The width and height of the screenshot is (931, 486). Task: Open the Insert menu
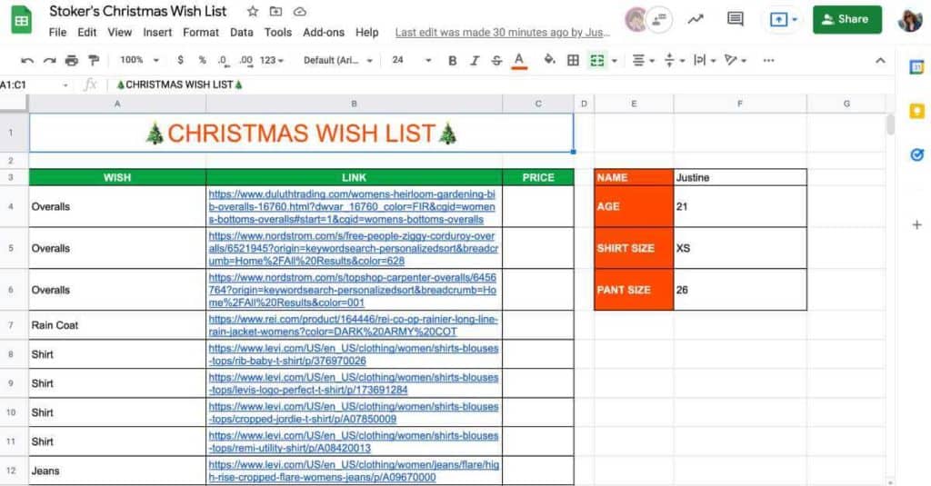tap(157, 32)
